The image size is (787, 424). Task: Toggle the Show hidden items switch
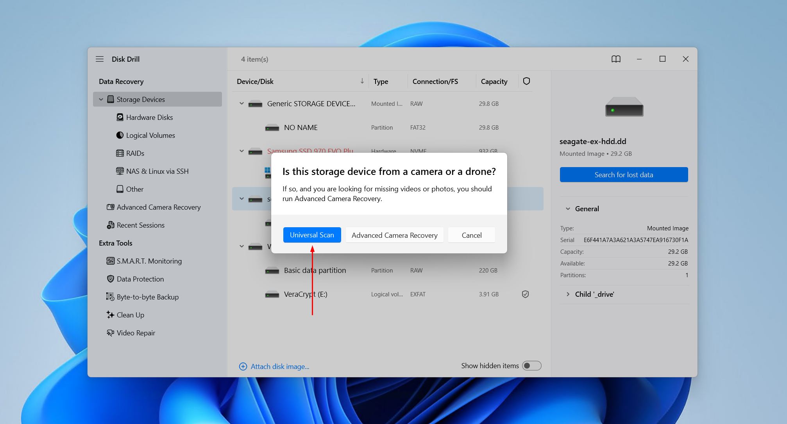(x=532, y=366)
